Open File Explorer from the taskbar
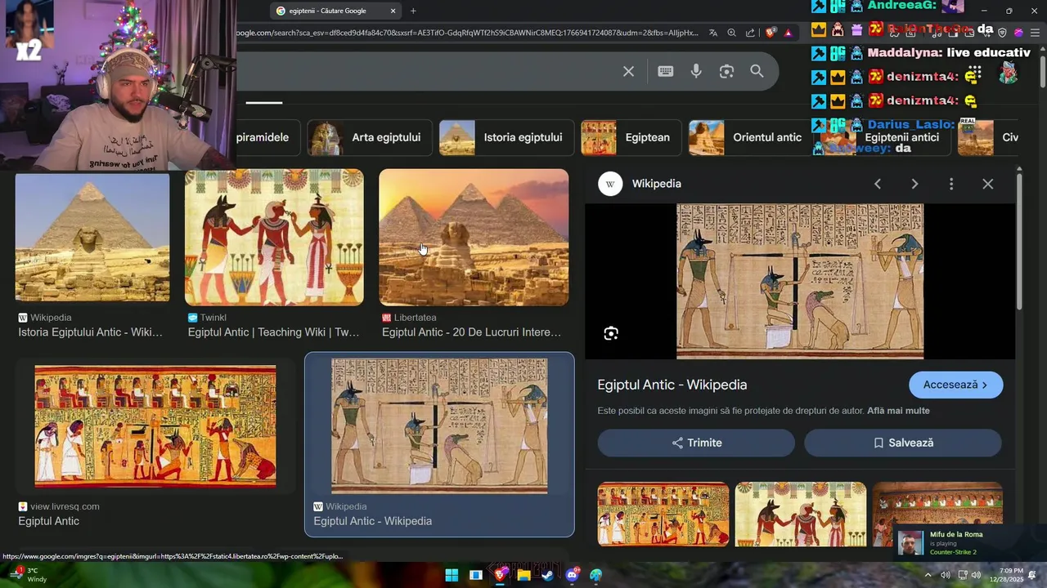 tap(523, 575)
